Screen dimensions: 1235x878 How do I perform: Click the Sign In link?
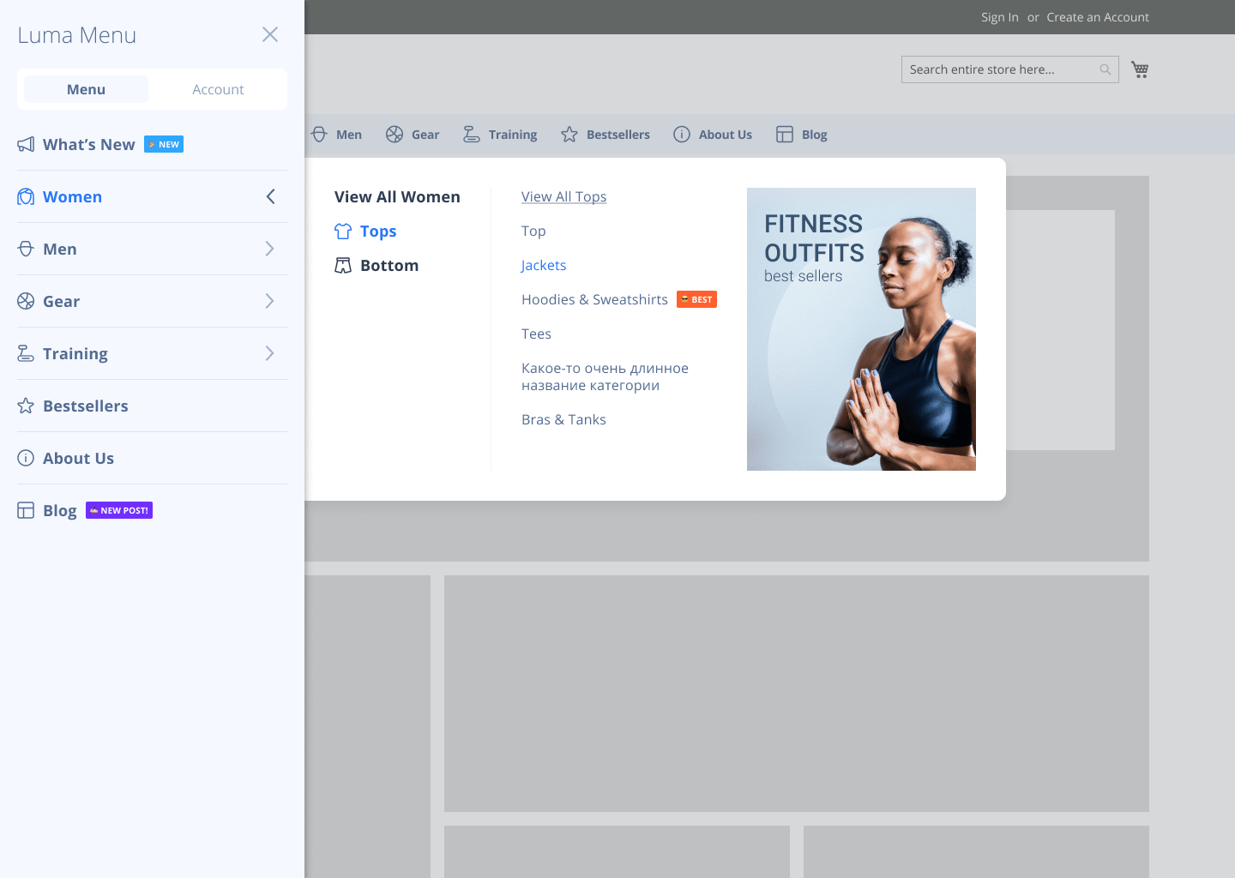coord(1000,17)
